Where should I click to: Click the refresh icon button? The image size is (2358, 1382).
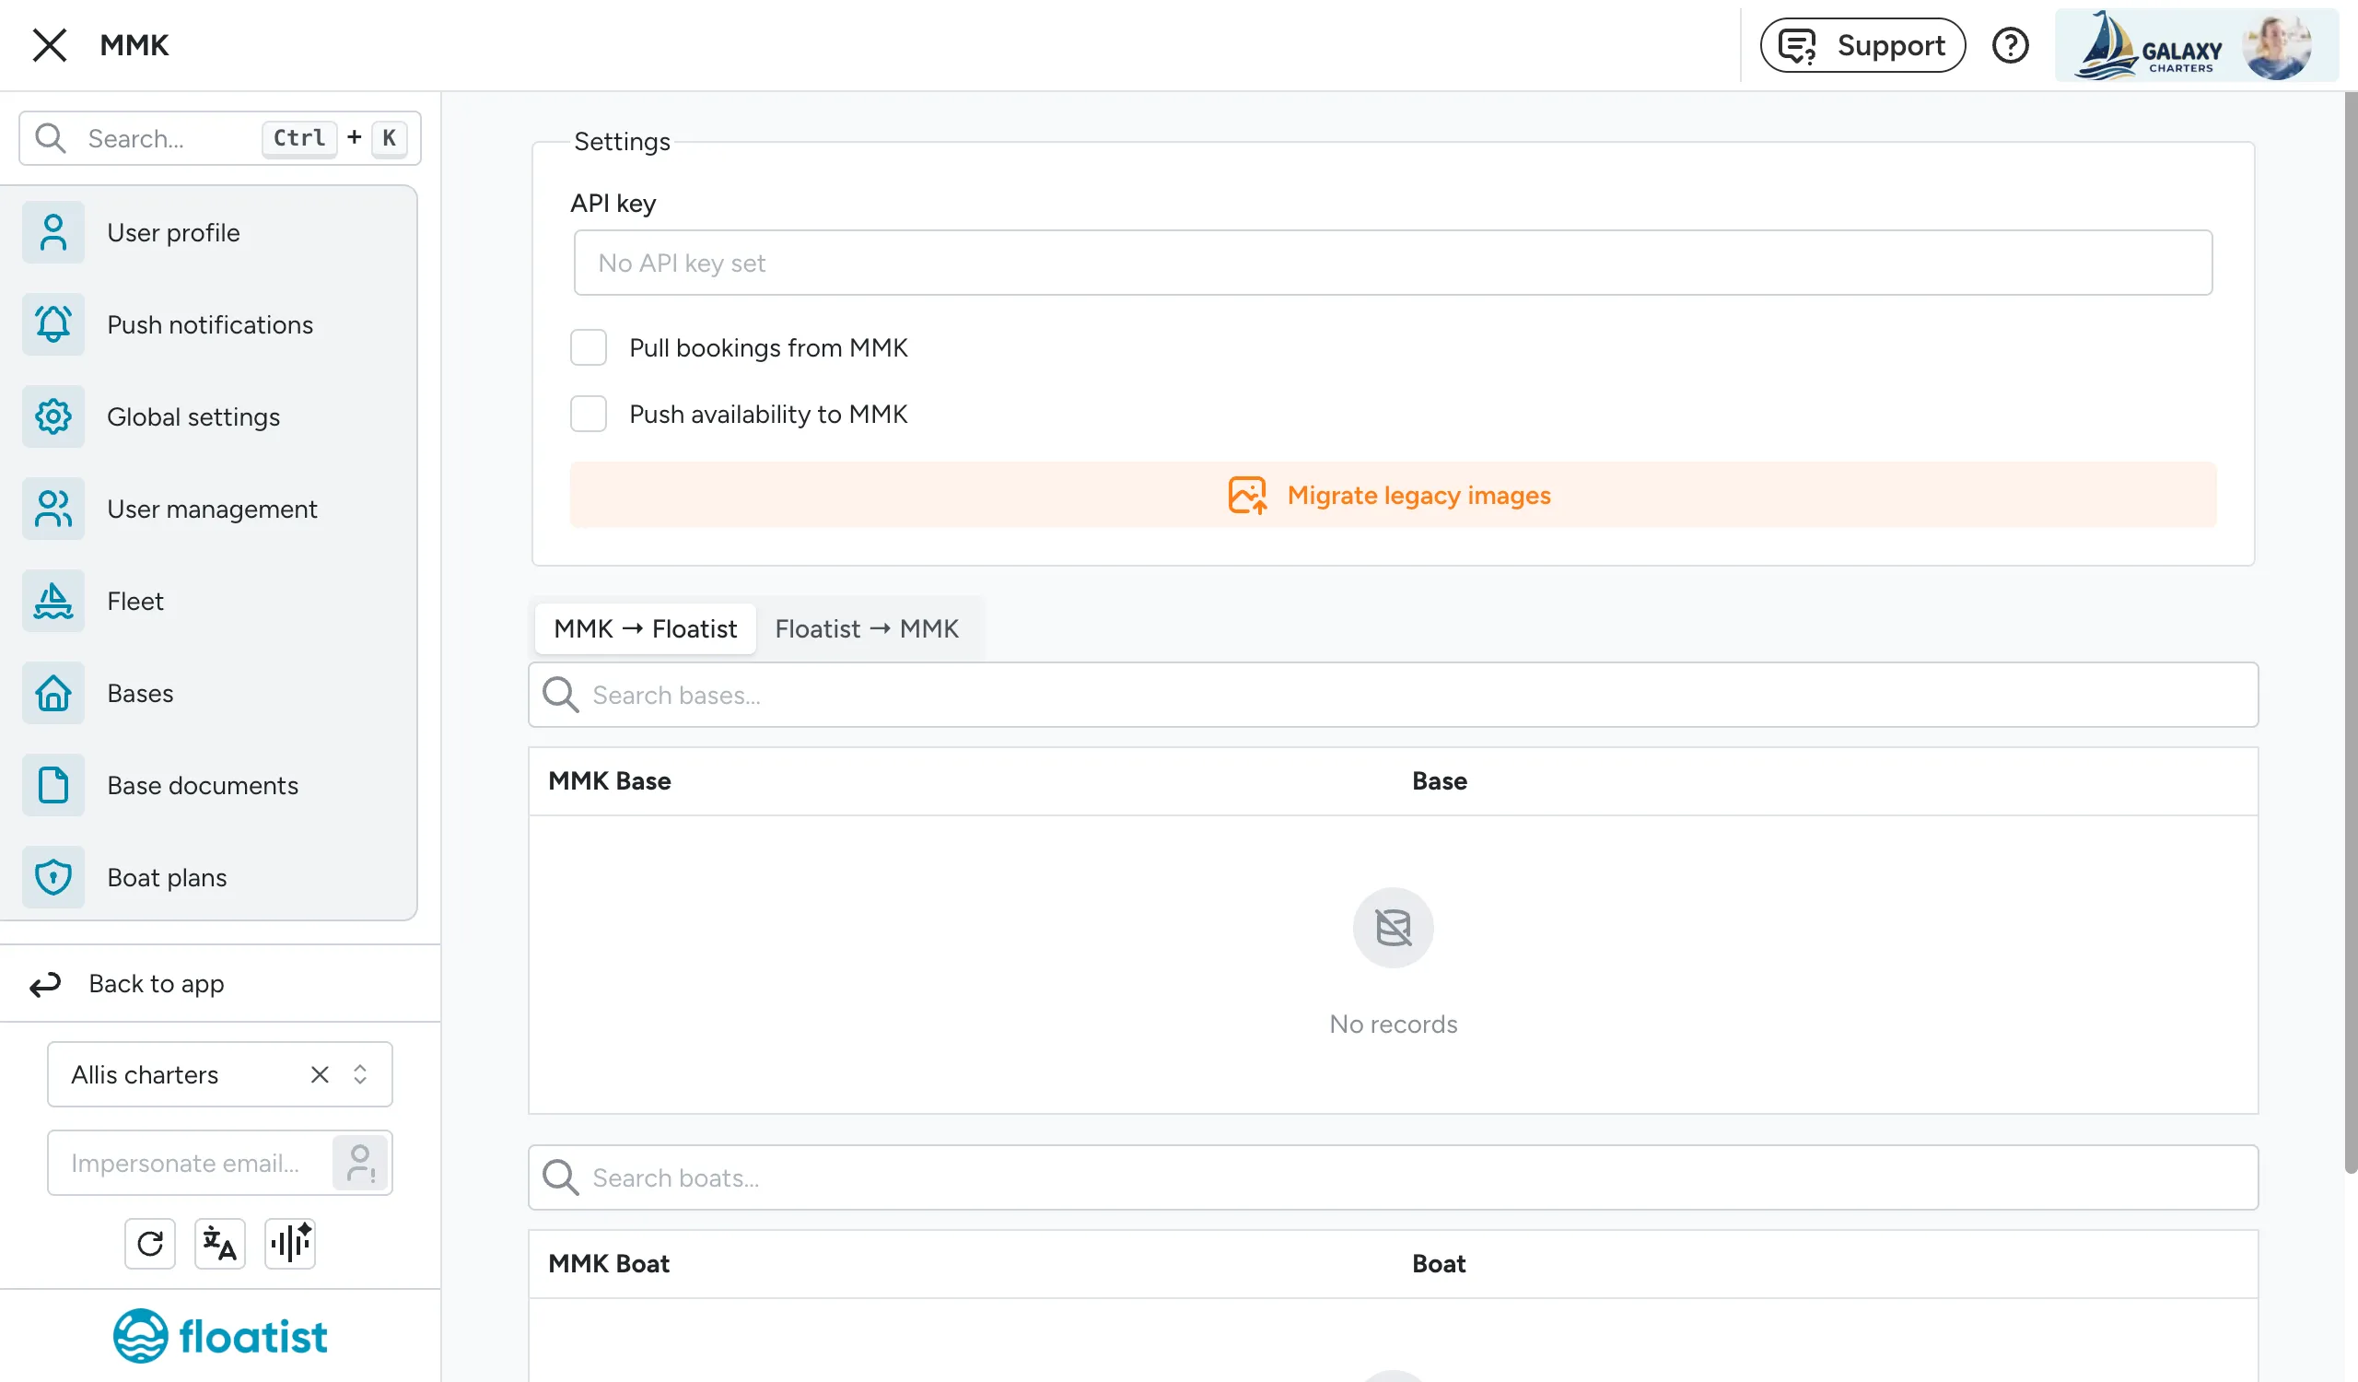pos(150,1244)
